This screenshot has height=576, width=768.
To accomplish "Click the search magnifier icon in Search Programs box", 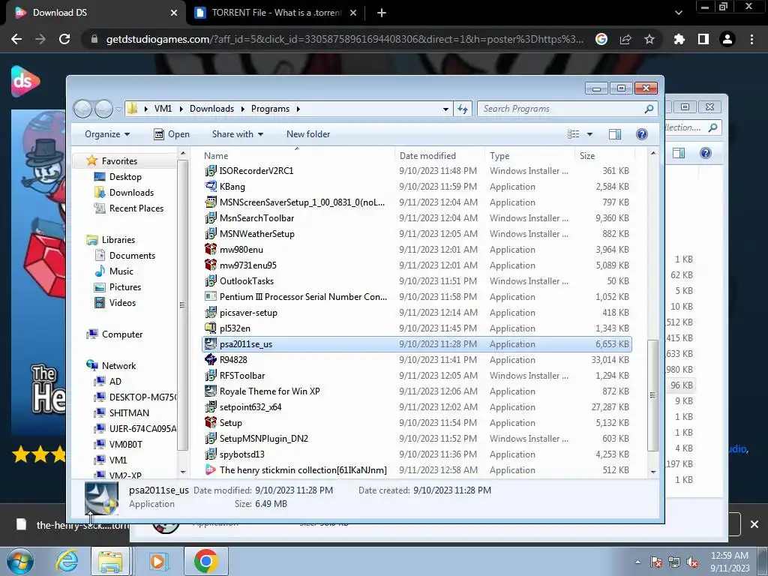I will point(649,109).
